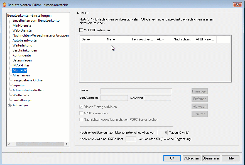
Task: Open the Weiße Liste page
Action: 21,95
